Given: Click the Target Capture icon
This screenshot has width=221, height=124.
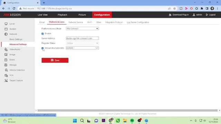Looking at the screenshot, I should click(6, 80).
